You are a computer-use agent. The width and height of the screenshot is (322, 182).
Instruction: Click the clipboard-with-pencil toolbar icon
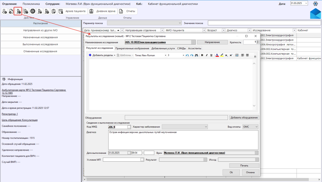pos(54,11)
